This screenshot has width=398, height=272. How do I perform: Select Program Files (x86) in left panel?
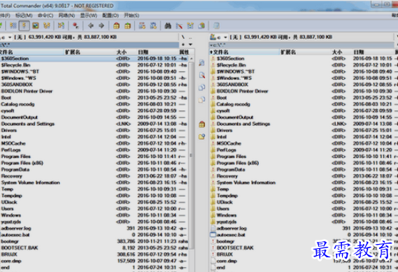[94, 163]
